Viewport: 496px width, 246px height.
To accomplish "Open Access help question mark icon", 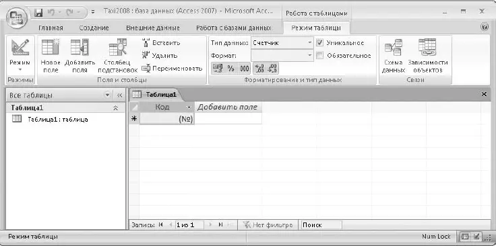I will (484, 27).
